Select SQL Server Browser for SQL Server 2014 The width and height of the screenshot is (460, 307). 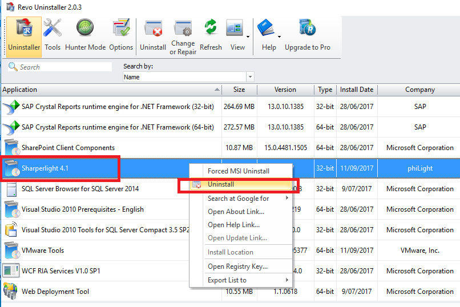pyautogui.click(x=80, y=189)
